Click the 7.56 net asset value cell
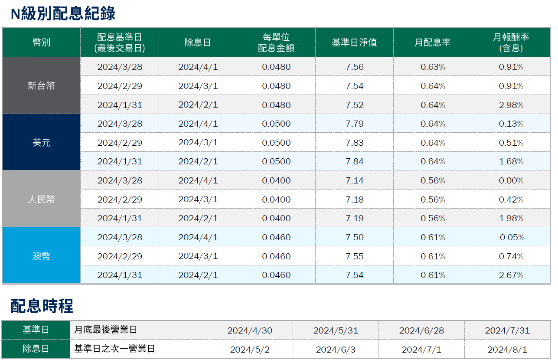 pyautogui.click(x=354, y=67)
